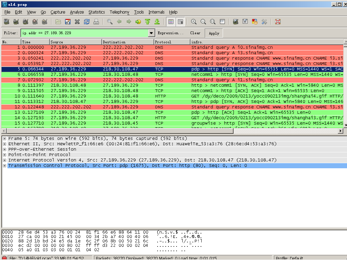Jump to the first packet icon
This screenshot has width=347, height=260.
[x=148, y=22]
